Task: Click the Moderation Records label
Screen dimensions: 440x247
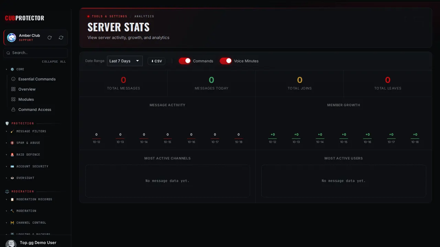Action: pyautogui.click(x=34, y=199)
